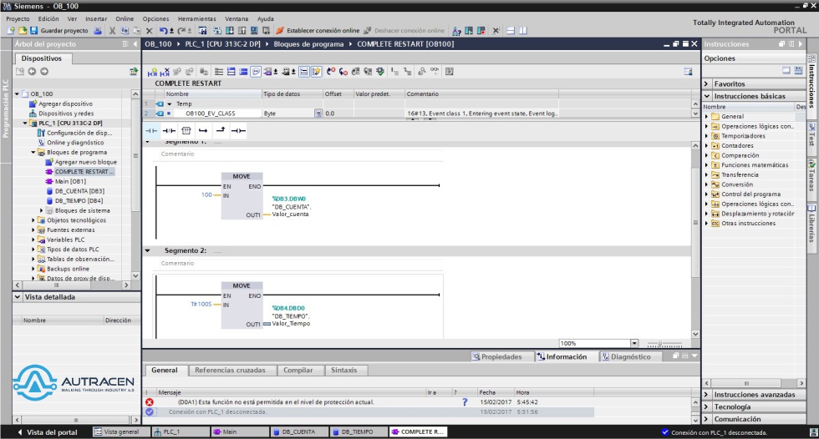Click the print icon in main toolbar

(x=98, y=31)
